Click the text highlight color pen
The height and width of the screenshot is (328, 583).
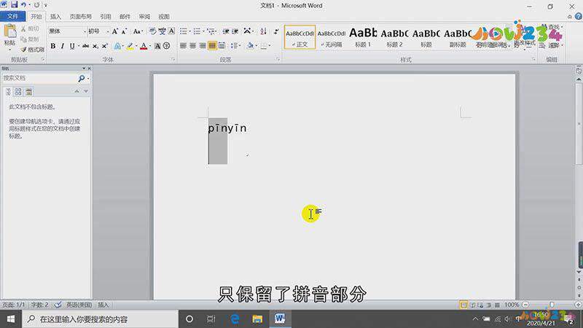click(x=130, y=46)
